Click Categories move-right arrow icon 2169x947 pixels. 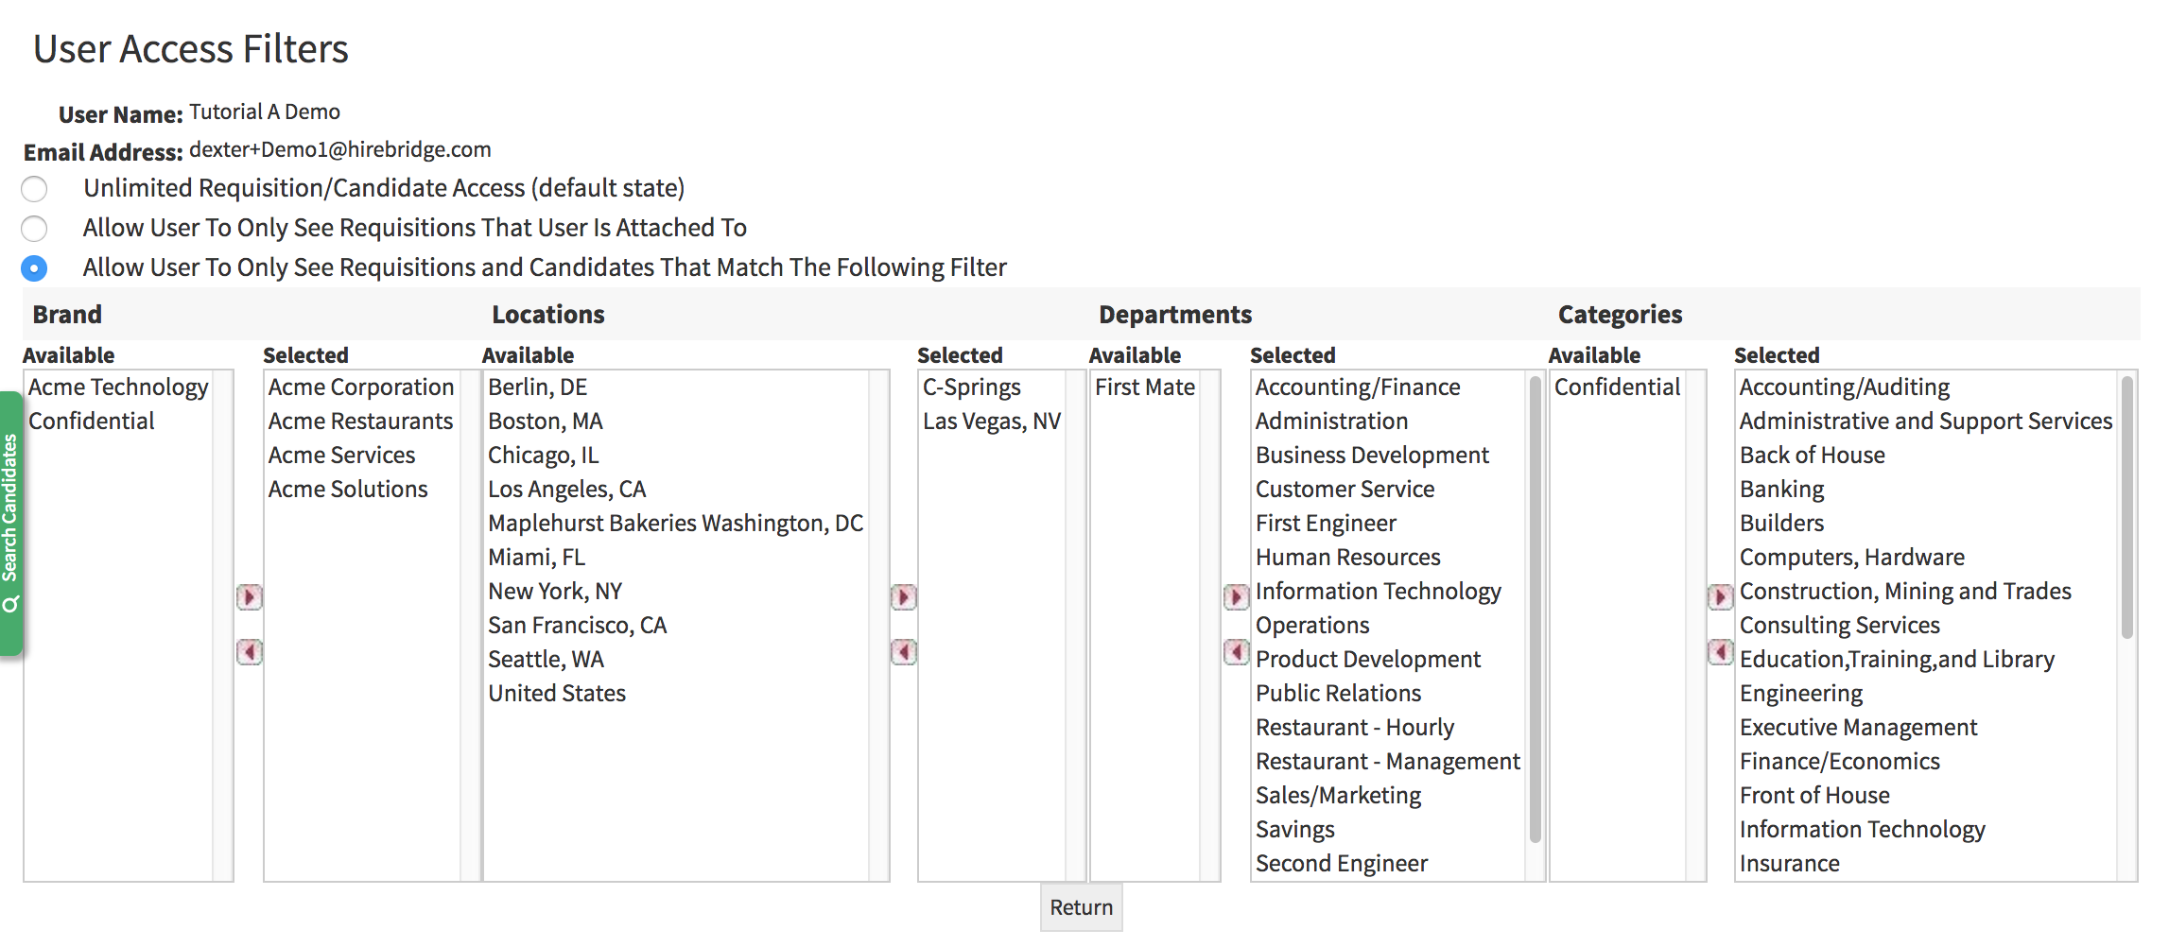click(1719, 597)
